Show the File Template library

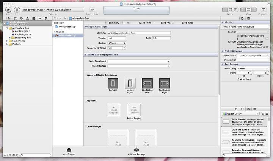[236, 109]
